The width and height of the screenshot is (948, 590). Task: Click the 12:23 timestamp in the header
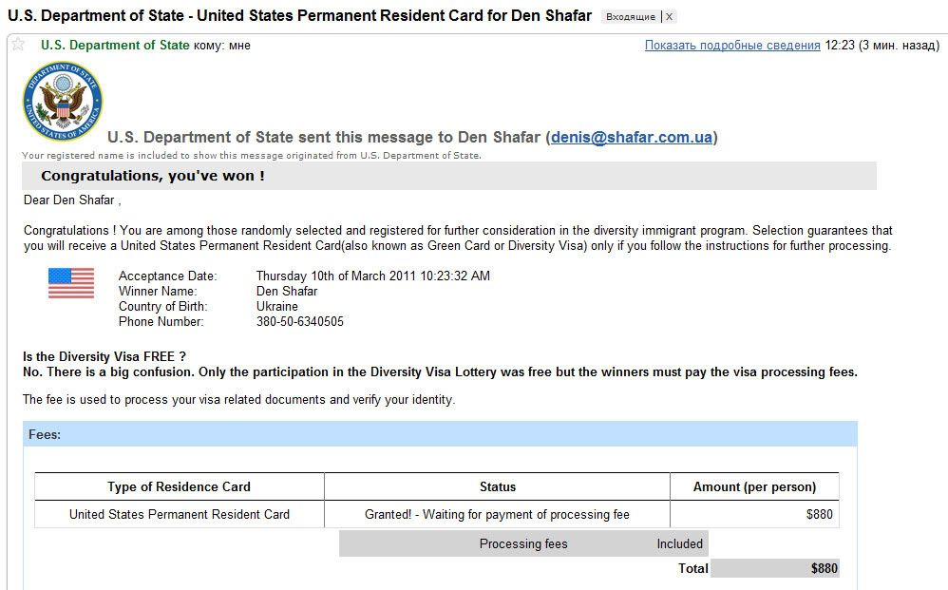click(840, 46)
